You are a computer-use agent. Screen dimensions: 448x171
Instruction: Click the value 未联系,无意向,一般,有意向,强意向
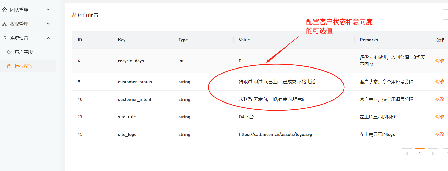(x=272, y=99)
